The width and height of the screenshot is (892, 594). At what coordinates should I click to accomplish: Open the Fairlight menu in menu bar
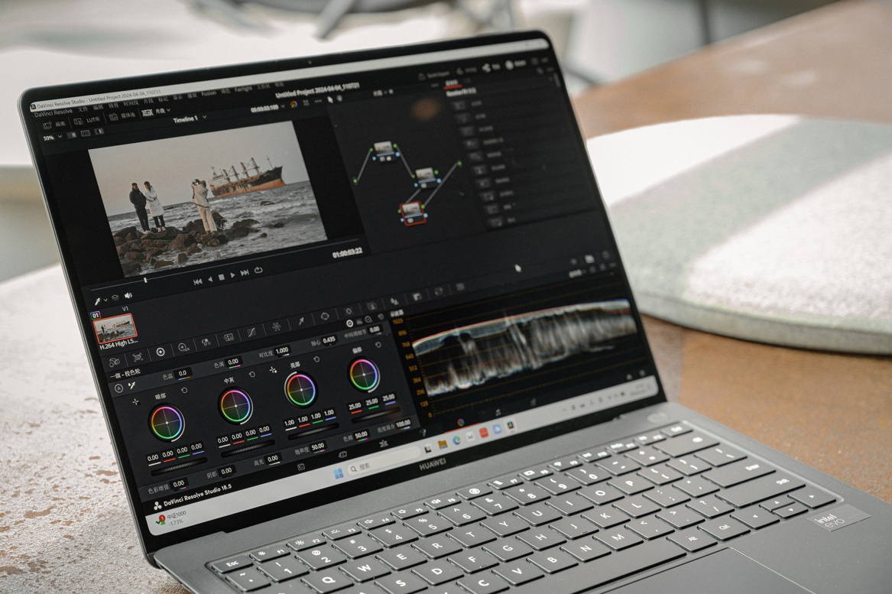[243, 89]
